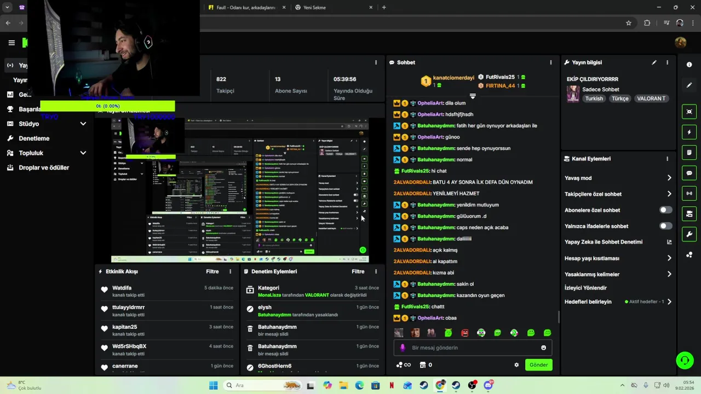Click the Windows Start button
701x394 pixels.
213,385
